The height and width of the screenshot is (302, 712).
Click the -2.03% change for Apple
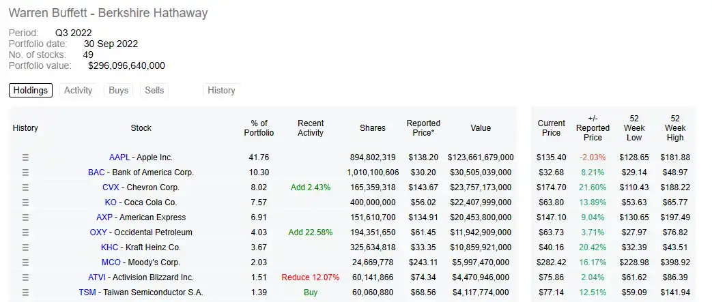pos(593,157)
